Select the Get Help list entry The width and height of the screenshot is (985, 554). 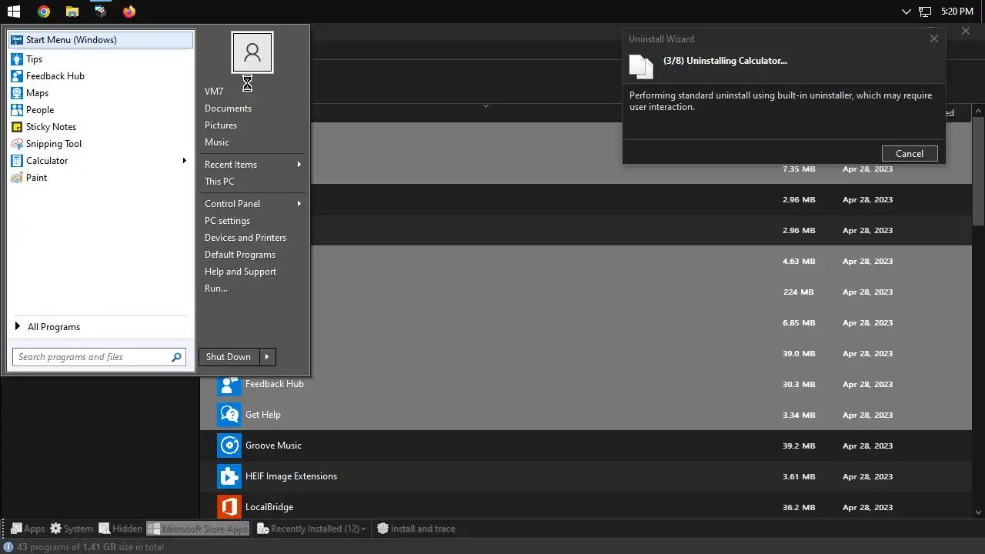tap(586, 415)
